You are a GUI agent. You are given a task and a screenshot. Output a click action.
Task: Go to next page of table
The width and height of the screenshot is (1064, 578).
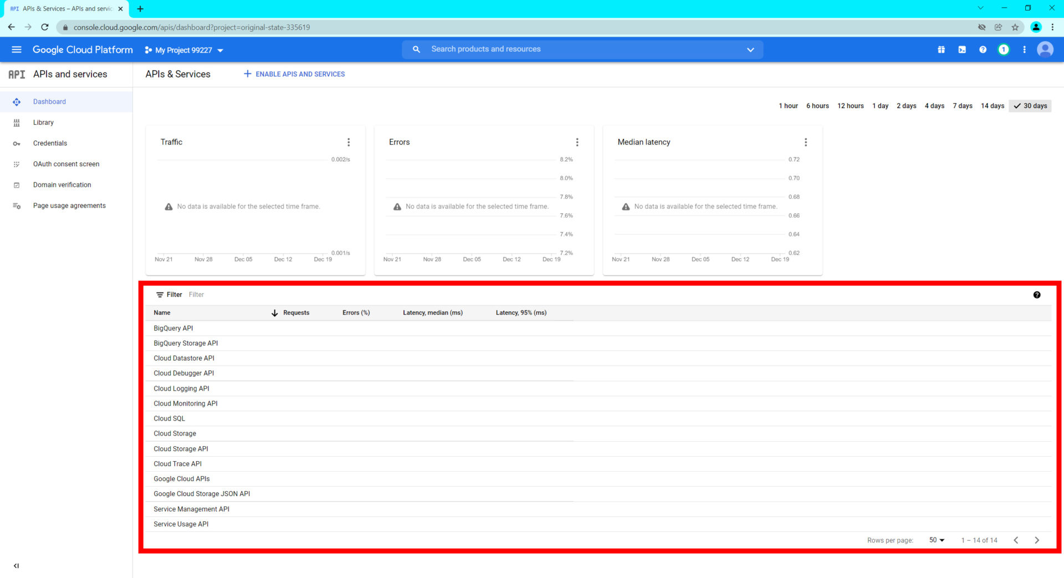1037,540
